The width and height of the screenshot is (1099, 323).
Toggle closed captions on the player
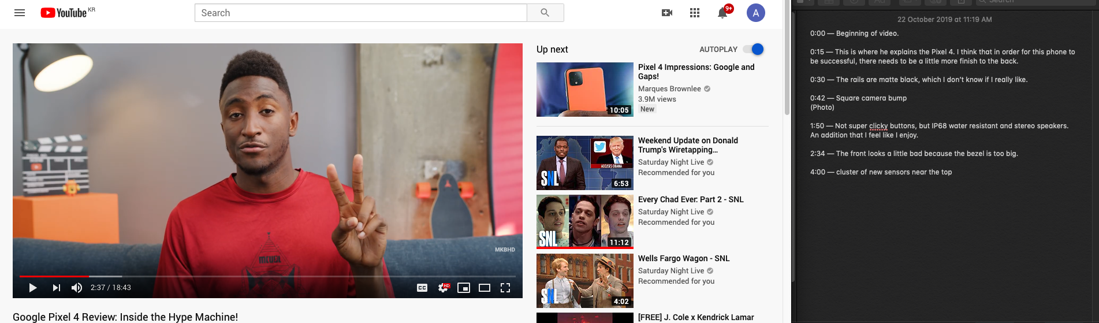pos(422,288)
